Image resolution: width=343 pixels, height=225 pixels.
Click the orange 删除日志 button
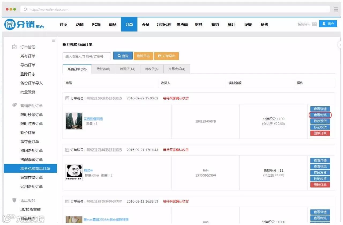(143, 56)
